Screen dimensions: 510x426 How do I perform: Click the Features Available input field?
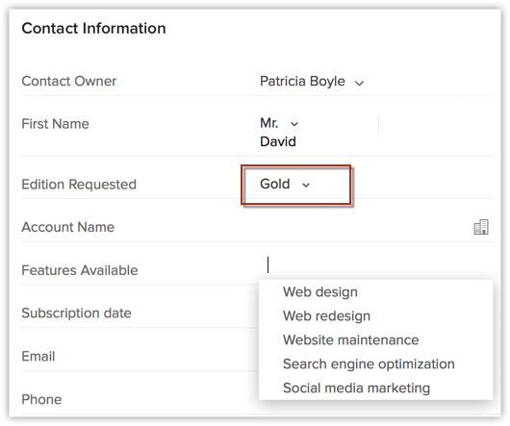376,265
